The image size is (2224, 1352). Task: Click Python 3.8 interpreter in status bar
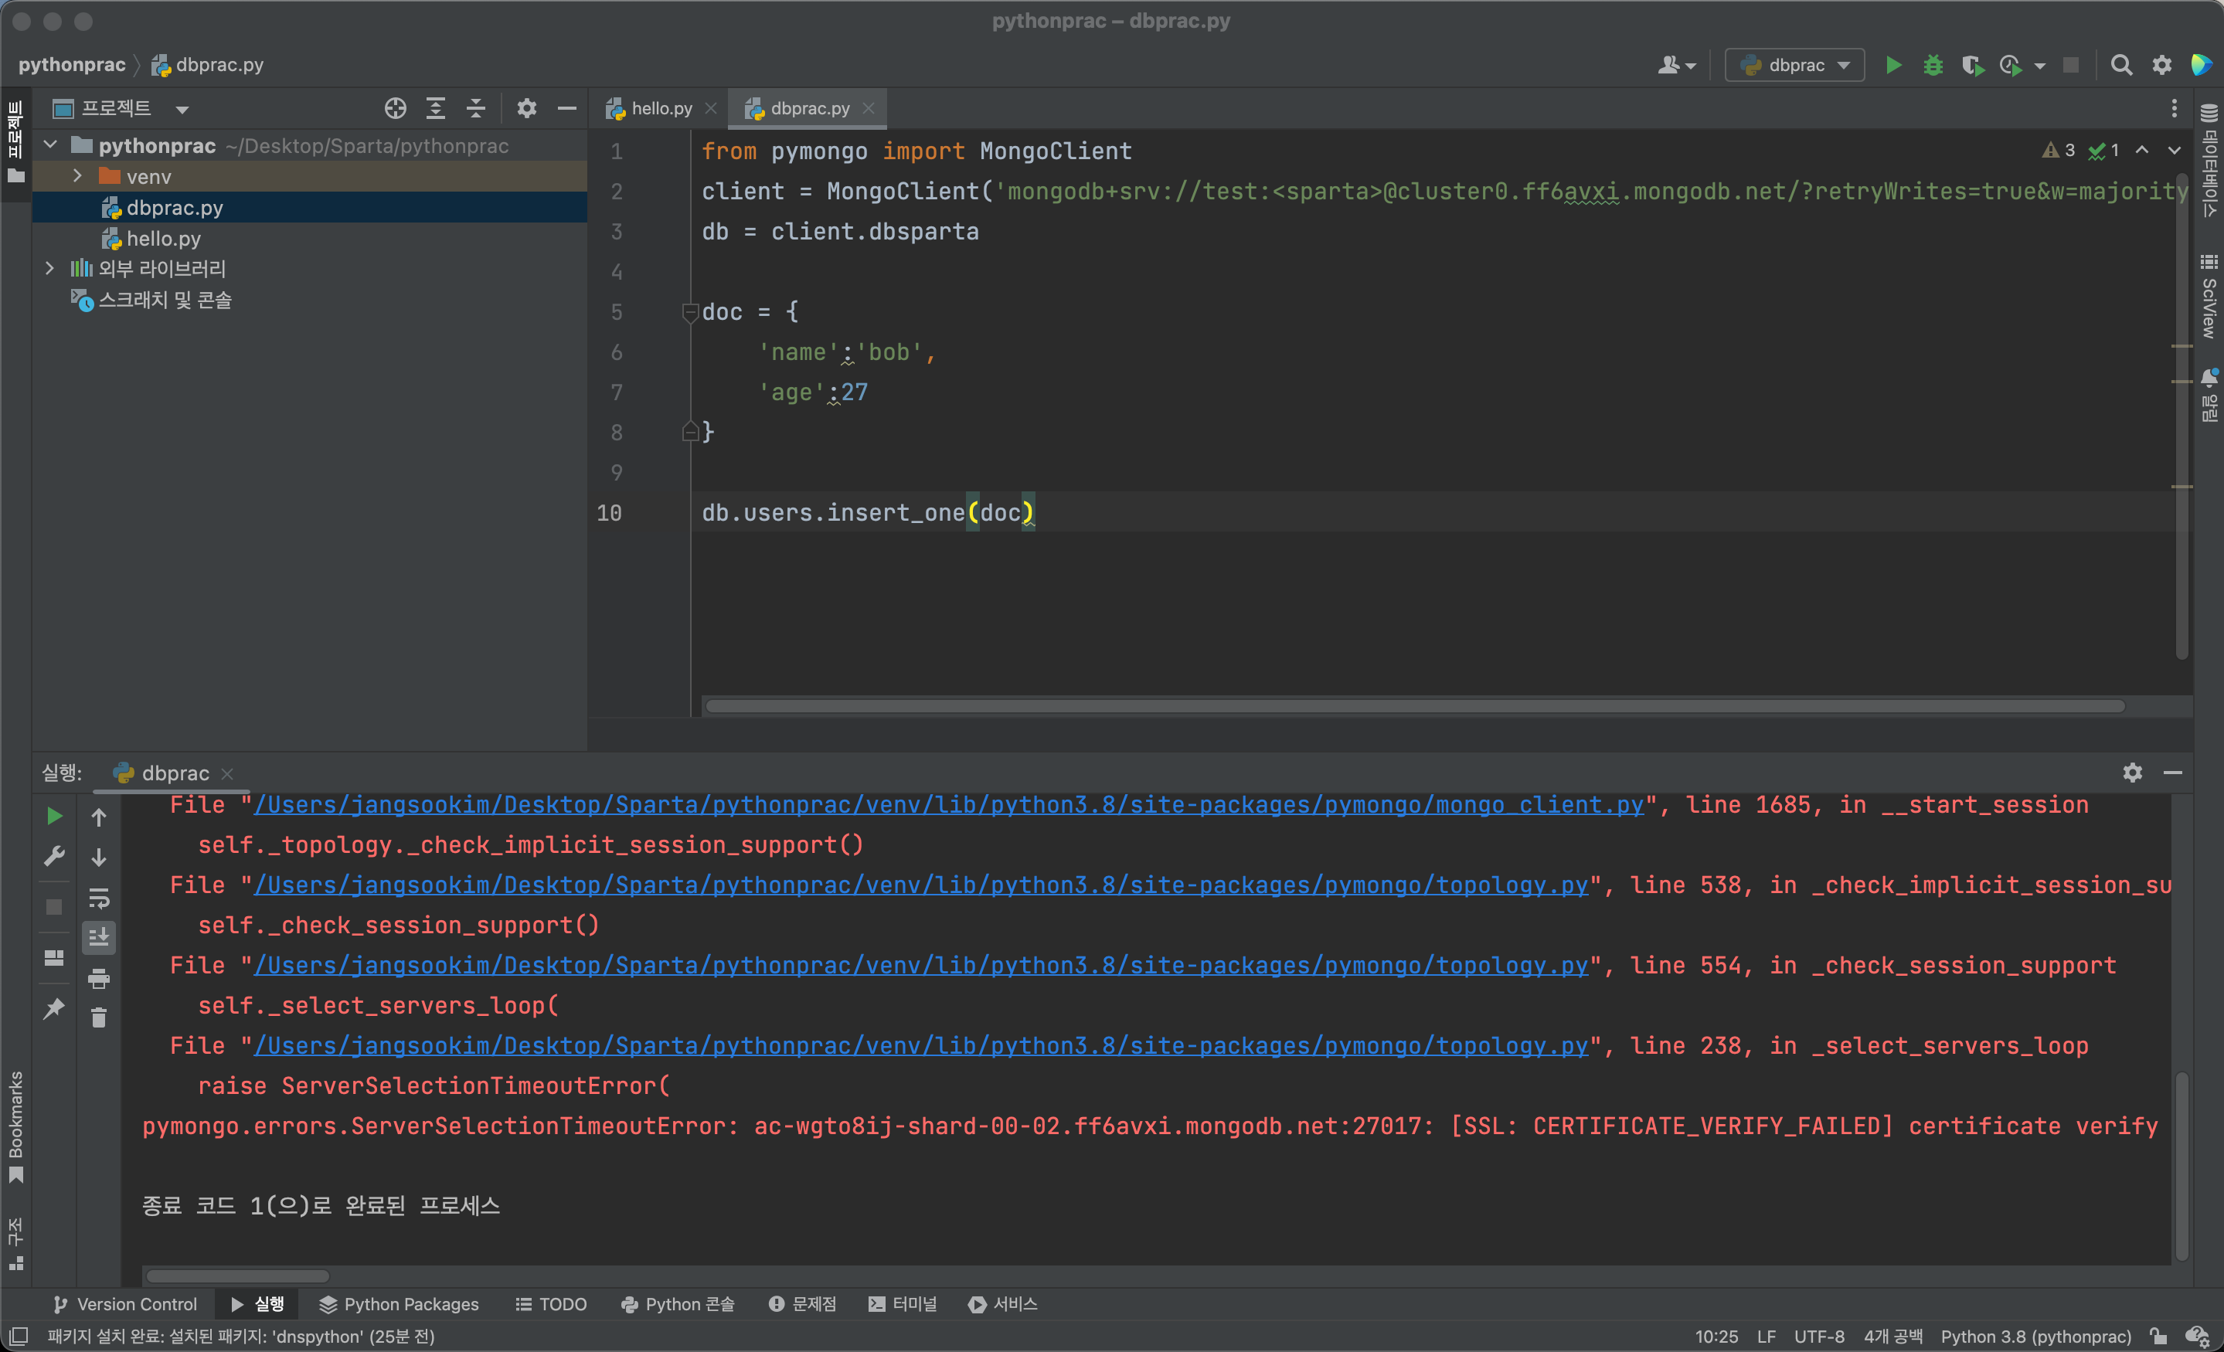pyautogui.click(x=2036, y=1337)
